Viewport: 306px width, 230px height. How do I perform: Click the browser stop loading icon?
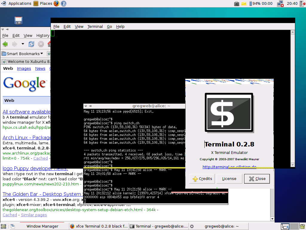[x=41, y=44]
